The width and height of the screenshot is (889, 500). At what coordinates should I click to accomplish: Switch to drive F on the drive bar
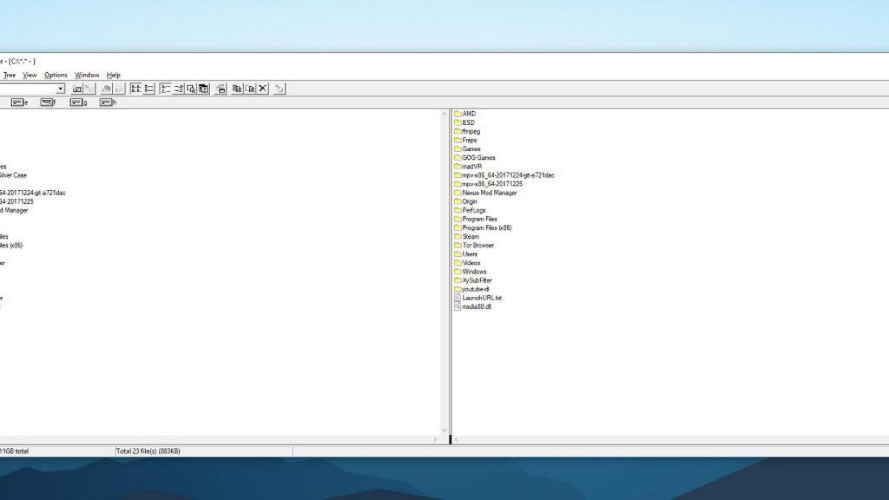point(46,102)
